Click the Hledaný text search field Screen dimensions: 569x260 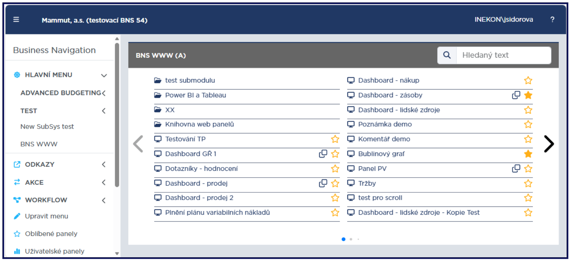[x=503, y=55]
